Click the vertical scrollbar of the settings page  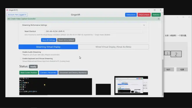tap(163, 77)
